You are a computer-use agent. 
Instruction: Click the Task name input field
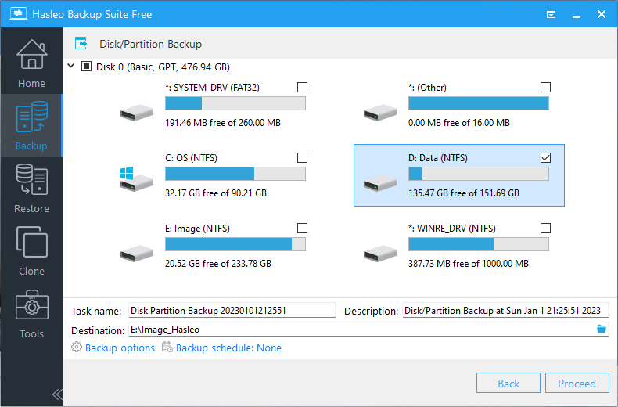(x=231, y=310)
